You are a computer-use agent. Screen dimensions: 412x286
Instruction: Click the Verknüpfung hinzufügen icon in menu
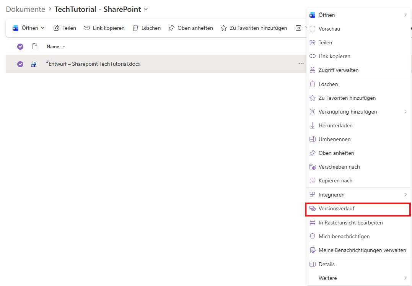(x=313, y=112)
